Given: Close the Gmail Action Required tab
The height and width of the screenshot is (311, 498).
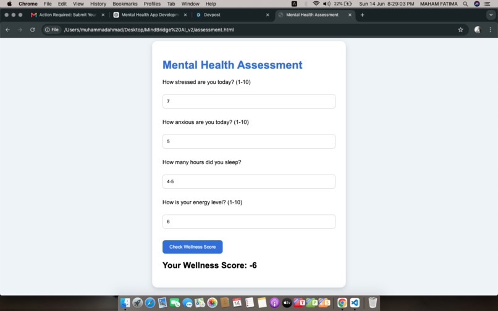Looking at the screenshot, I should 103,15.
